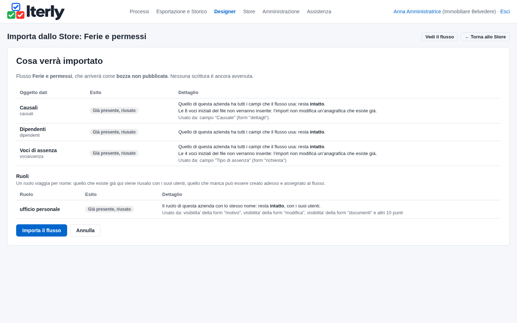Click the Dipendenti row status badge
This screenshot has width=517, height=323.
pyautogui.click(x=114, y=132)
